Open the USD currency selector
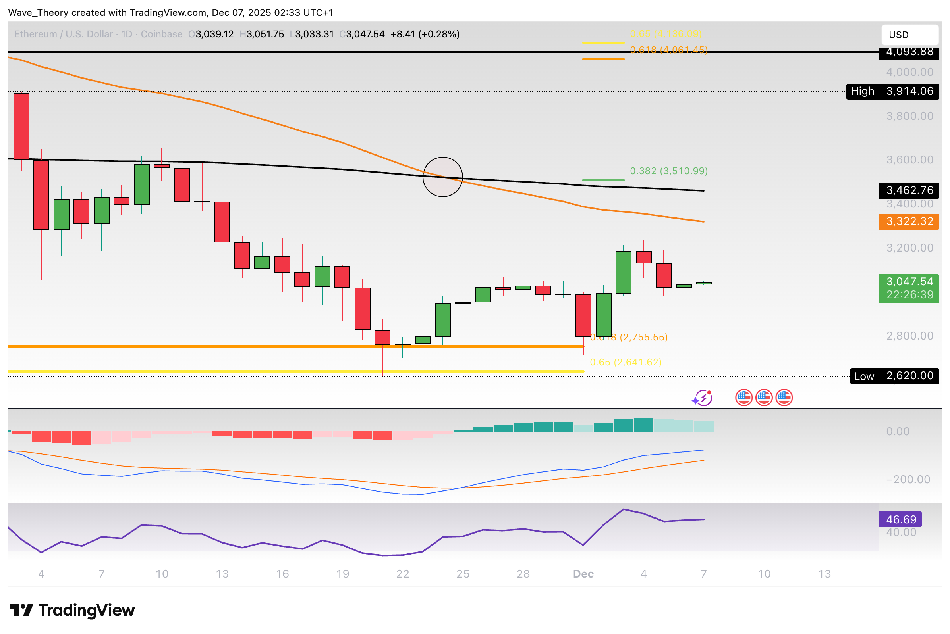Screen dimensions: 950x634 (911, 35)
